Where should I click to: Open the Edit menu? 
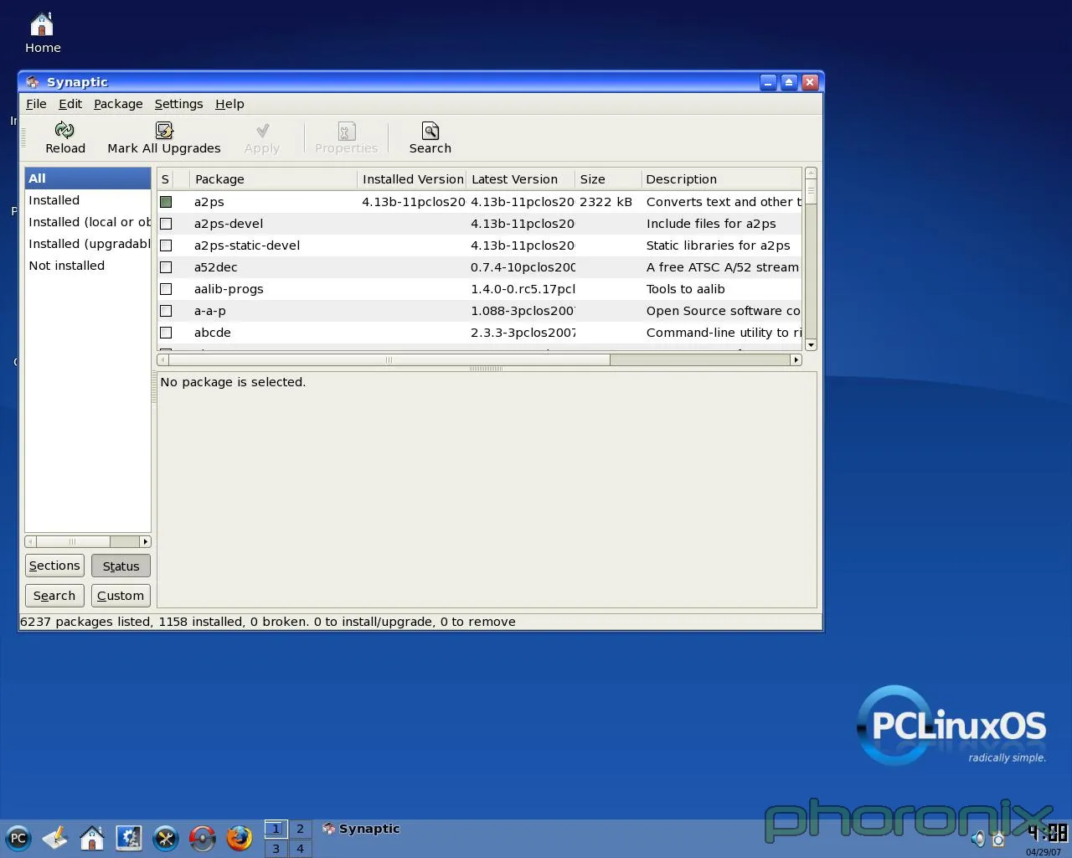coord(70,104)
